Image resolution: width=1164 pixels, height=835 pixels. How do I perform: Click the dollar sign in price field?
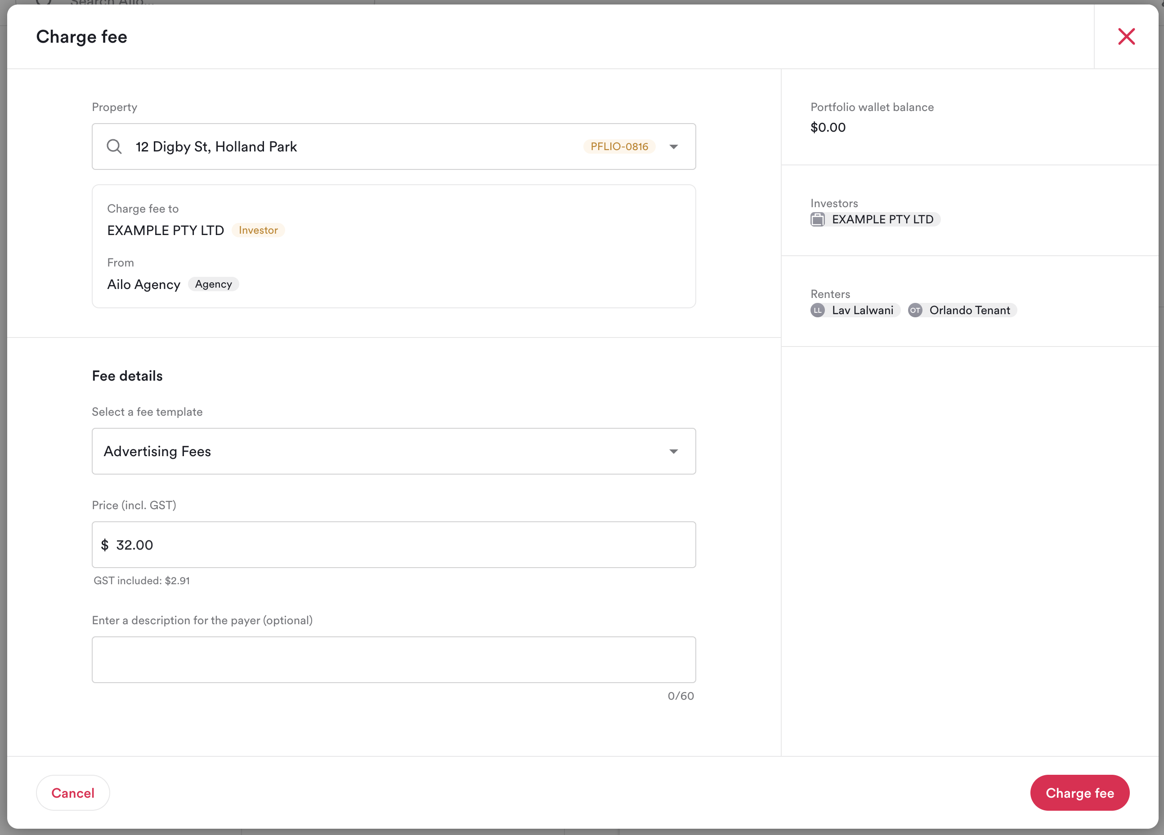coord(105,545)
